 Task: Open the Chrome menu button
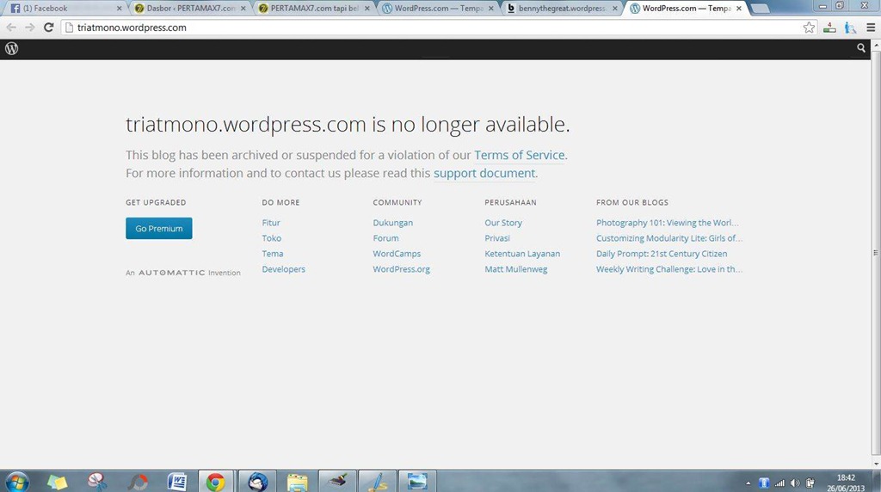click(x=871, y=28)
